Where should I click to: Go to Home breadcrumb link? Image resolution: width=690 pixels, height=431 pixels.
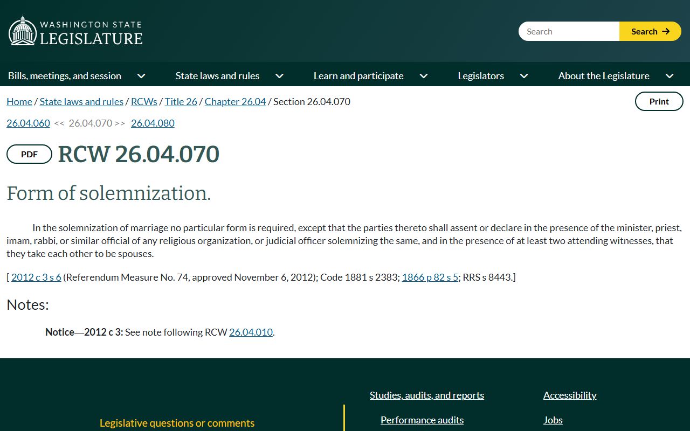19,101
